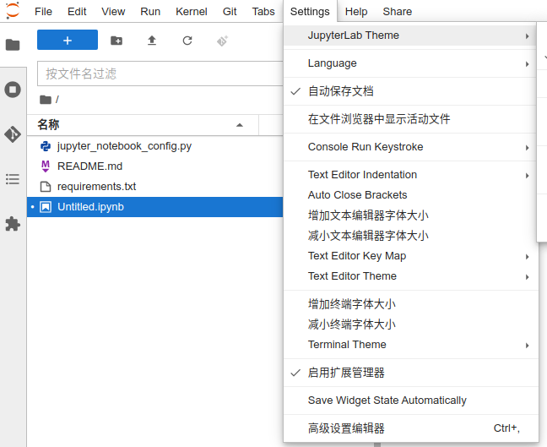Open the Help menu
The image size is (547, 447).
coord(356,12)
